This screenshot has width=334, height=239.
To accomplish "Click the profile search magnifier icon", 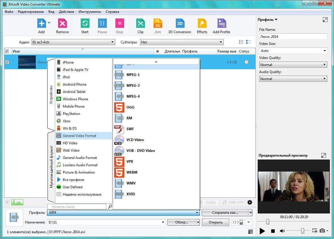I will point(110,206).
